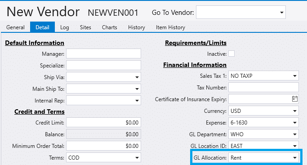Check the Inactive checkbox

click(231, 54)
